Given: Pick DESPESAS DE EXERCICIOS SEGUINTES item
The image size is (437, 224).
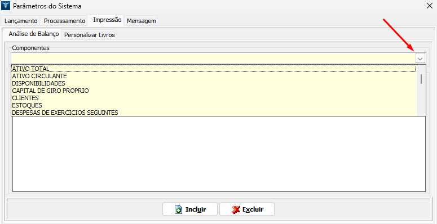Looking at the screenshot, I should [x=214, y=113].
